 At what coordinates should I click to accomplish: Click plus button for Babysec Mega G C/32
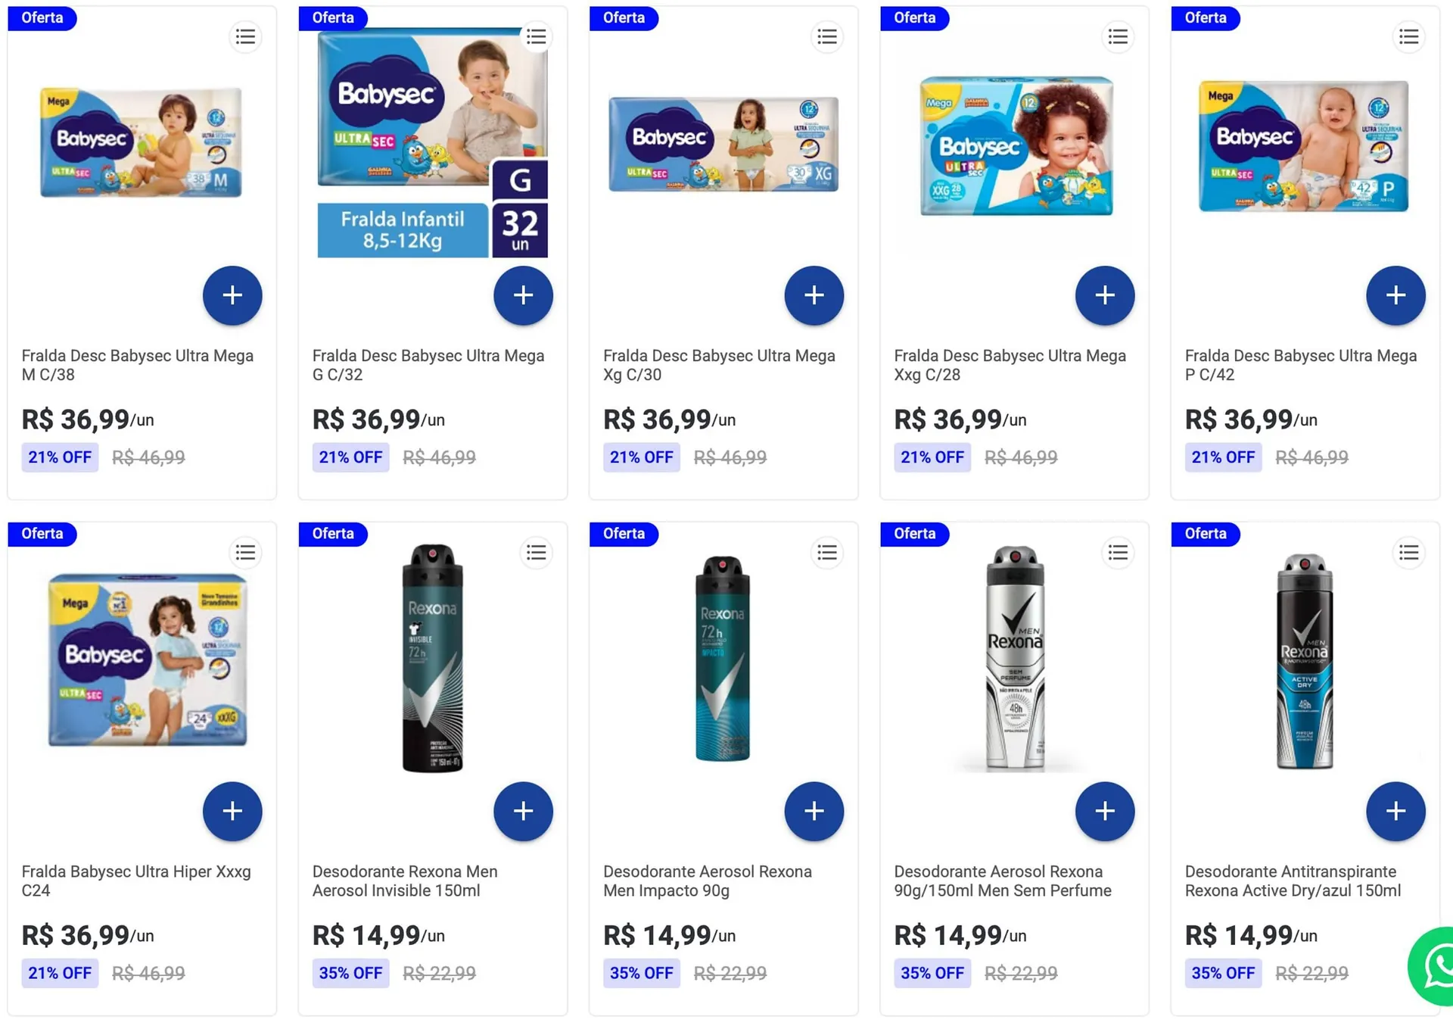pos(523,295)
